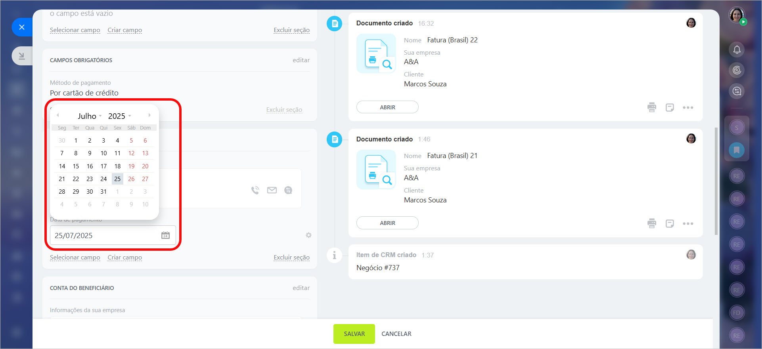Viewport: 762px width, 349px height.
Task: Go to previous month in calendar
Action: [58, 115]
